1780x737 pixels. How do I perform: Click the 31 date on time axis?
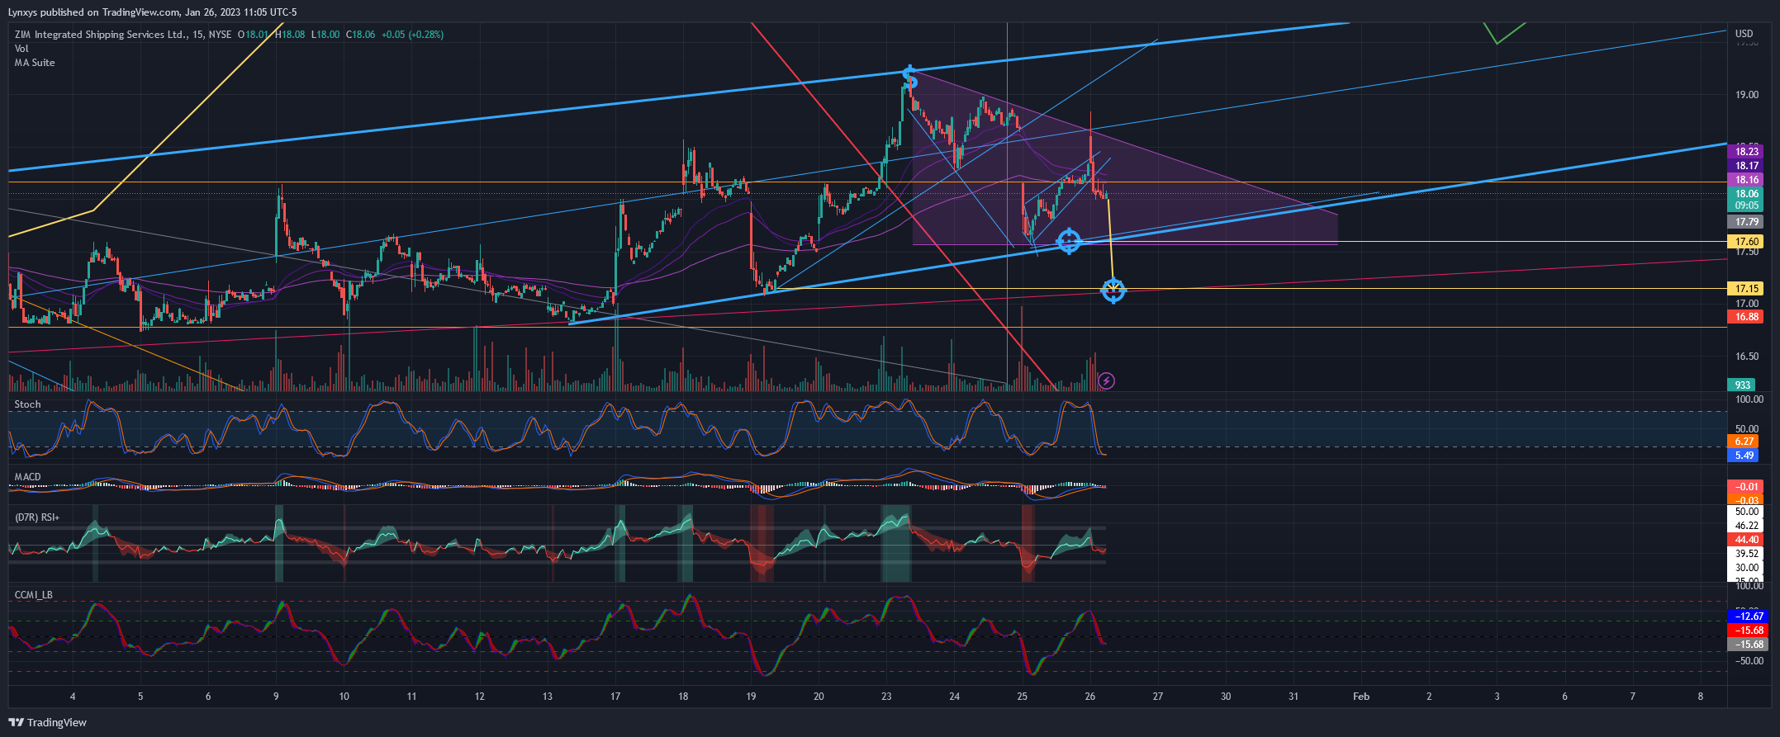(x=1293, y=697)
